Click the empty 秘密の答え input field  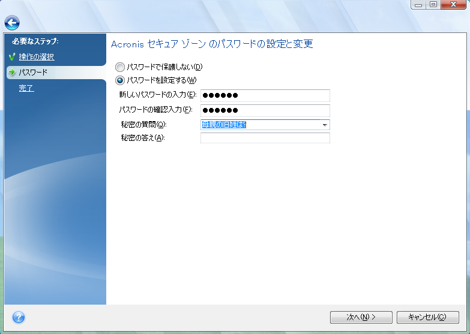coord(265,138)
